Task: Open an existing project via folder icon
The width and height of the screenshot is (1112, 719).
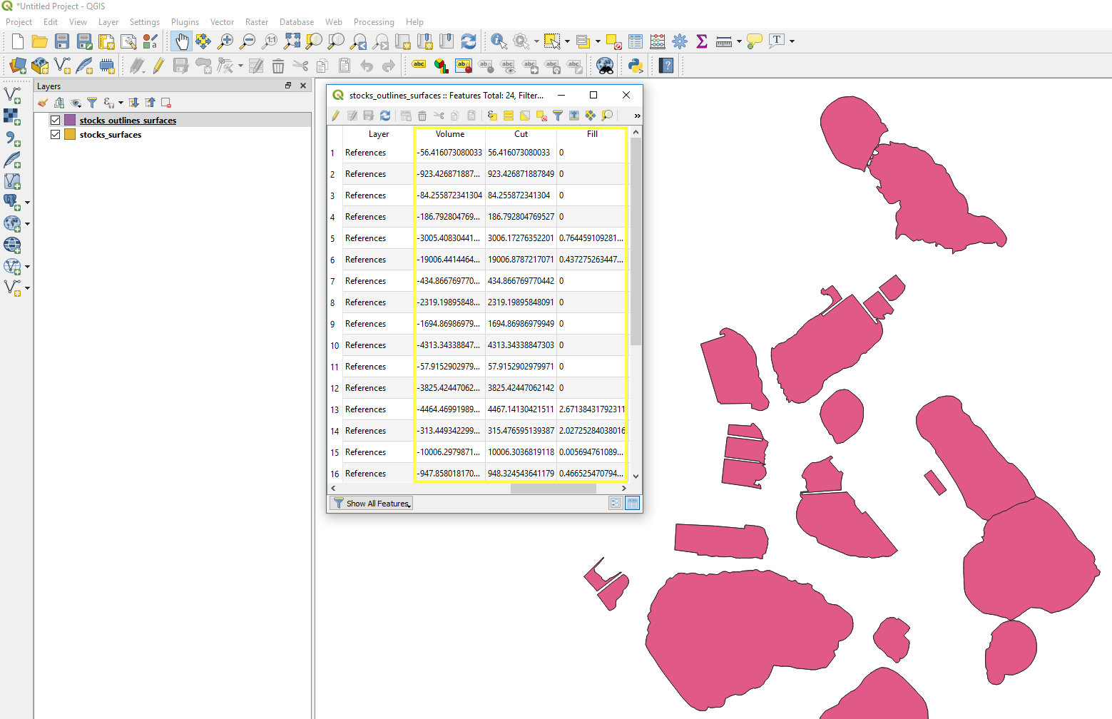Action: coord(40,41)
